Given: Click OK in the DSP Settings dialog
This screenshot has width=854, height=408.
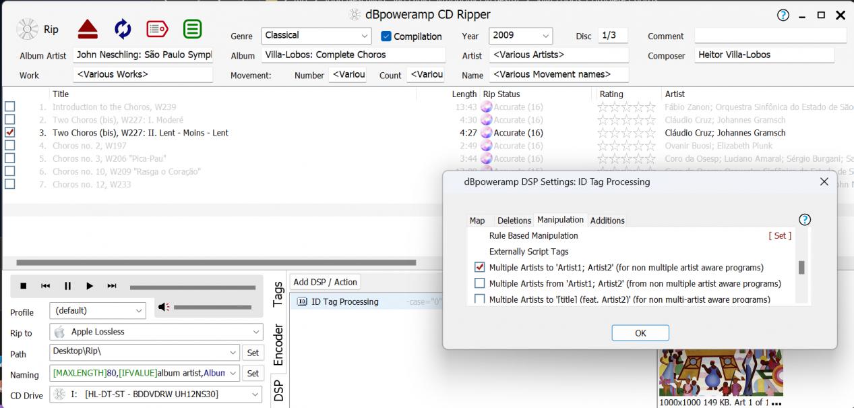Looking at the screenshot, I should coord(640,333).
